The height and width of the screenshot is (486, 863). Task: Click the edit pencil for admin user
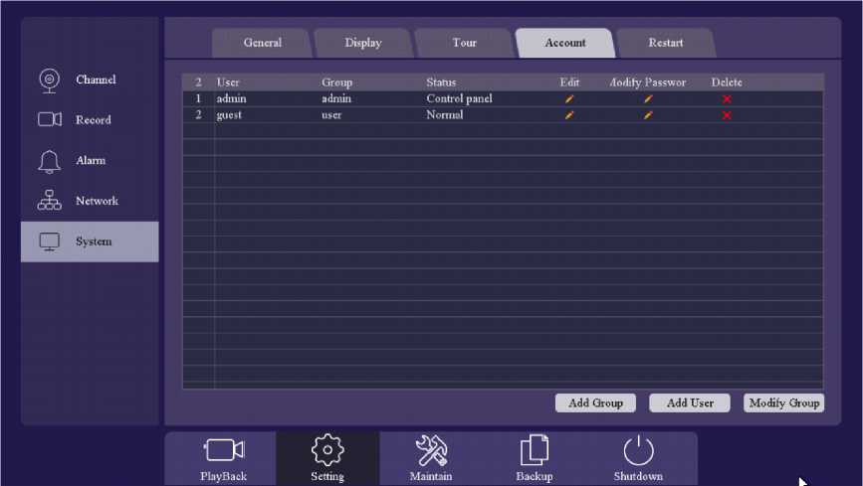[x=569, y=99]
